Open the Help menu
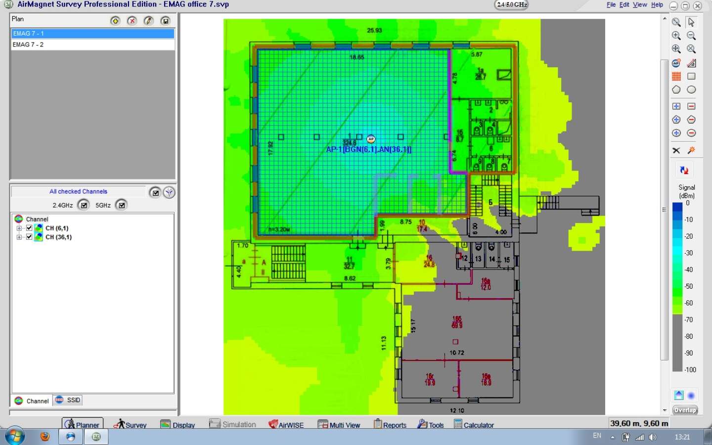Viewport: 712px width, 445px height. point(657,5)
